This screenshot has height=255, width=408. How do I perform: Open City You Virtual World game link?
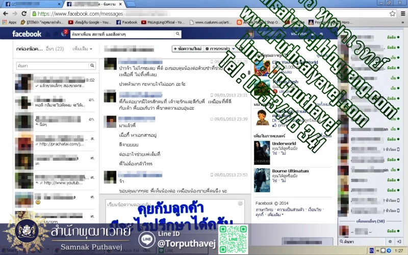pyautogui.click(x=295, y=62)
